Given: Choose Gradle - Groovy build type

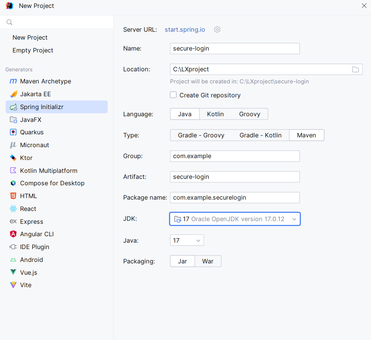Looking at the screenshot, I should pyautogui.click(x=201, y=135).
